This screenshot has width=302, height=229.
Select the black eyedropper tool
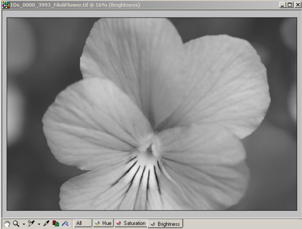pyautogui.click(x=46, y=223)
